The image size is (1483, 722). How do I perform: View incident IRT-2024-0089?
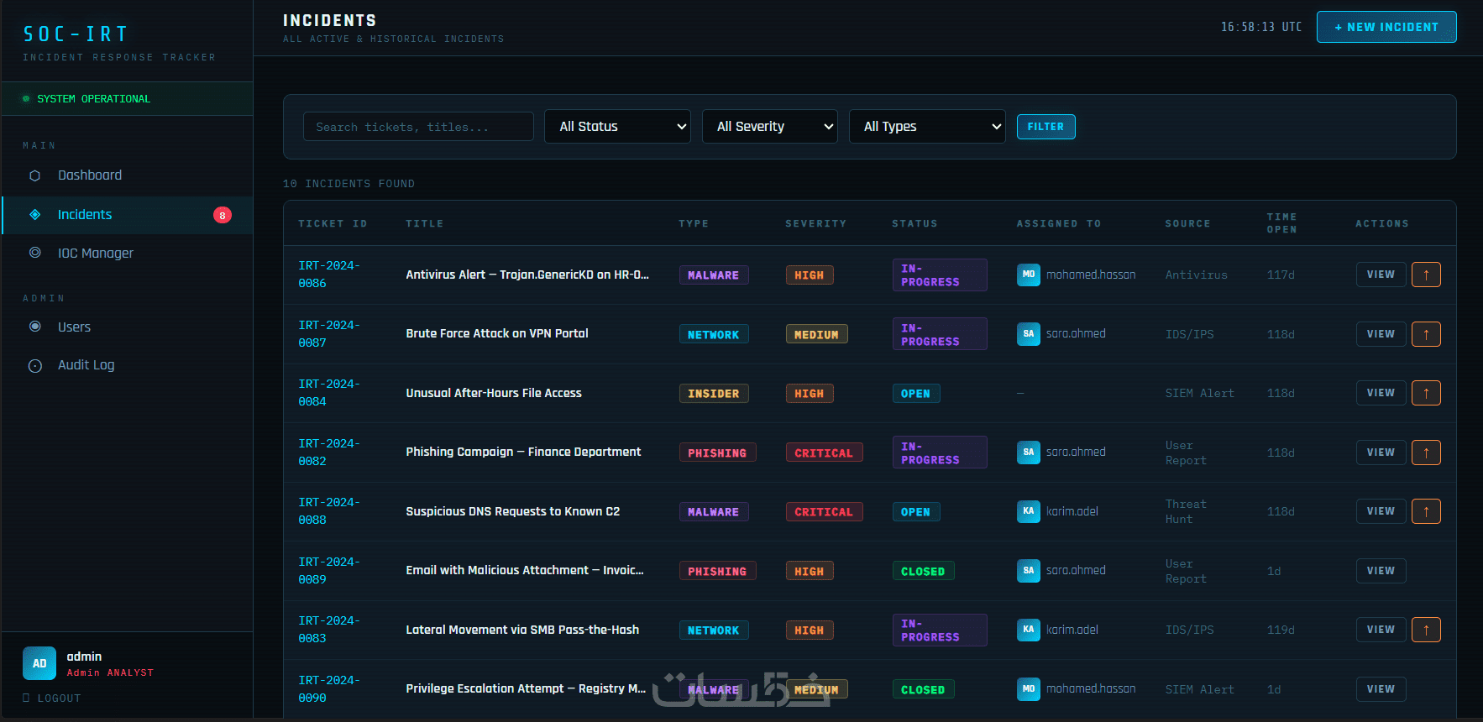click(1381, 571)
